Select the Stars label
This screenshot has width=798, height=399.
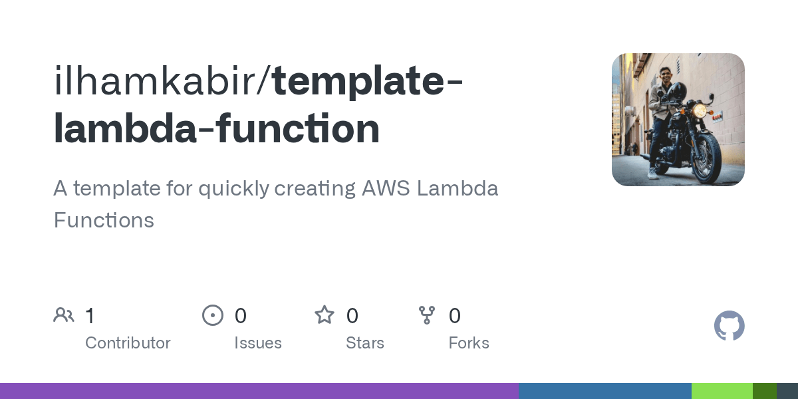(x=365, y=343)
